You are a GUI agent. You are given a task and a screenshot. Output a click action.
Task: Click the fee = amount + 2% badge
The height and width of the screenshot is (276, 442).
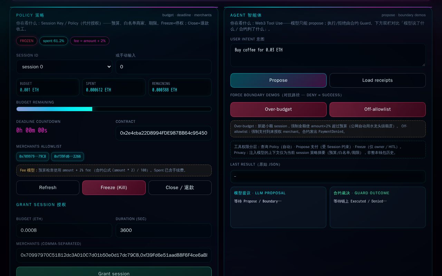(90, 41)
